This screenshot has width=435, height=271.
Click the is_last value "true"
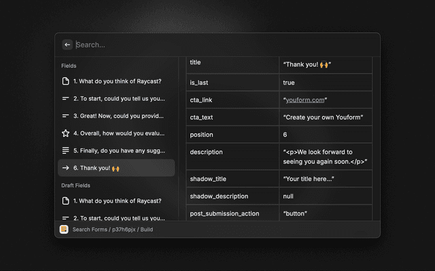pos(289,83)
